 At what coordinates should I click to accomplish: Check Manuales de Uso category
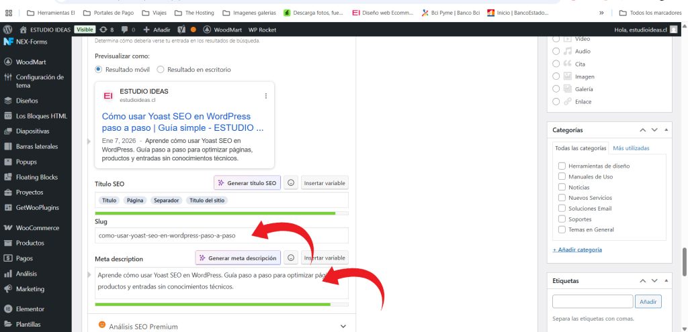coord(562,176)
